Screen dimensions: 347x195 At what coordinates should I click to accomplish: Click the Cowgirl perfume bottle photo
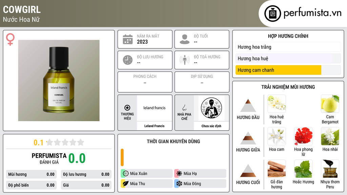[59, 81]
